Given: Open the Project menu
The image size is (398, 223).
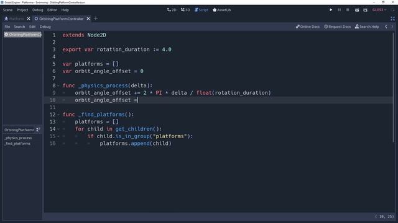Looking at the screenshot, I should [x=22, y=10].
